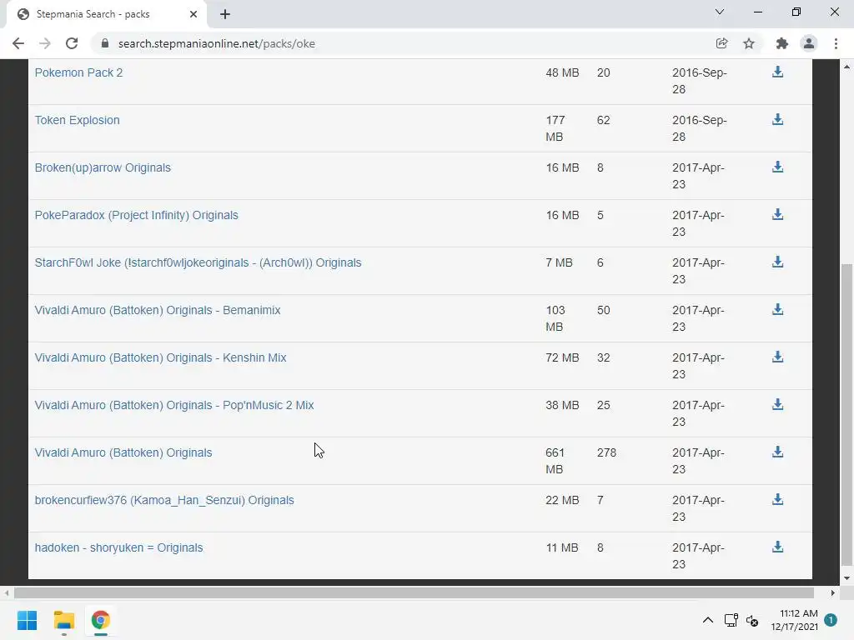Open File Explorer from the taskbar
854x640 pixels.
pyautogui.click(x=63, y=620)
